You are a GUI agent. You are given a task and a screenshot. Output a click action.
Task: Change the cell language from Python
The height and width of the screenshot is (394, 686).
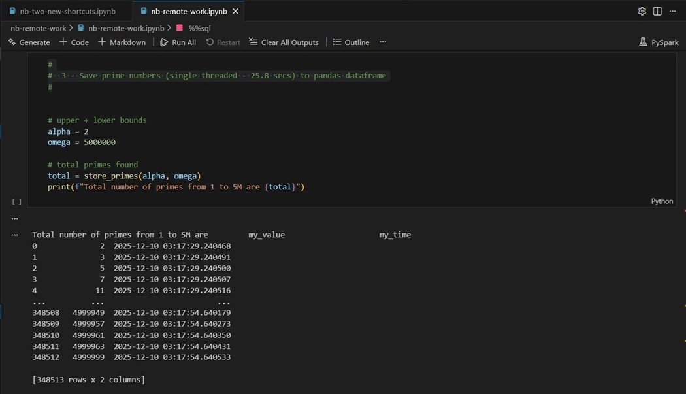pos(661,201)
